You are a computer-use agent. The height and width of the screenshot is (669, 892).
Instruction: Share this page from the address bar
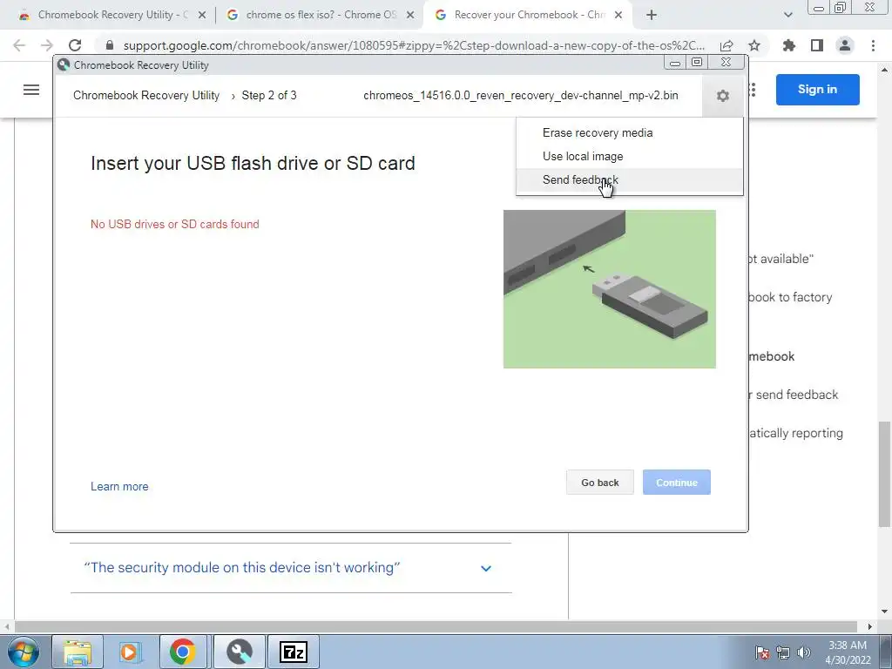click(x=726, y=45)
